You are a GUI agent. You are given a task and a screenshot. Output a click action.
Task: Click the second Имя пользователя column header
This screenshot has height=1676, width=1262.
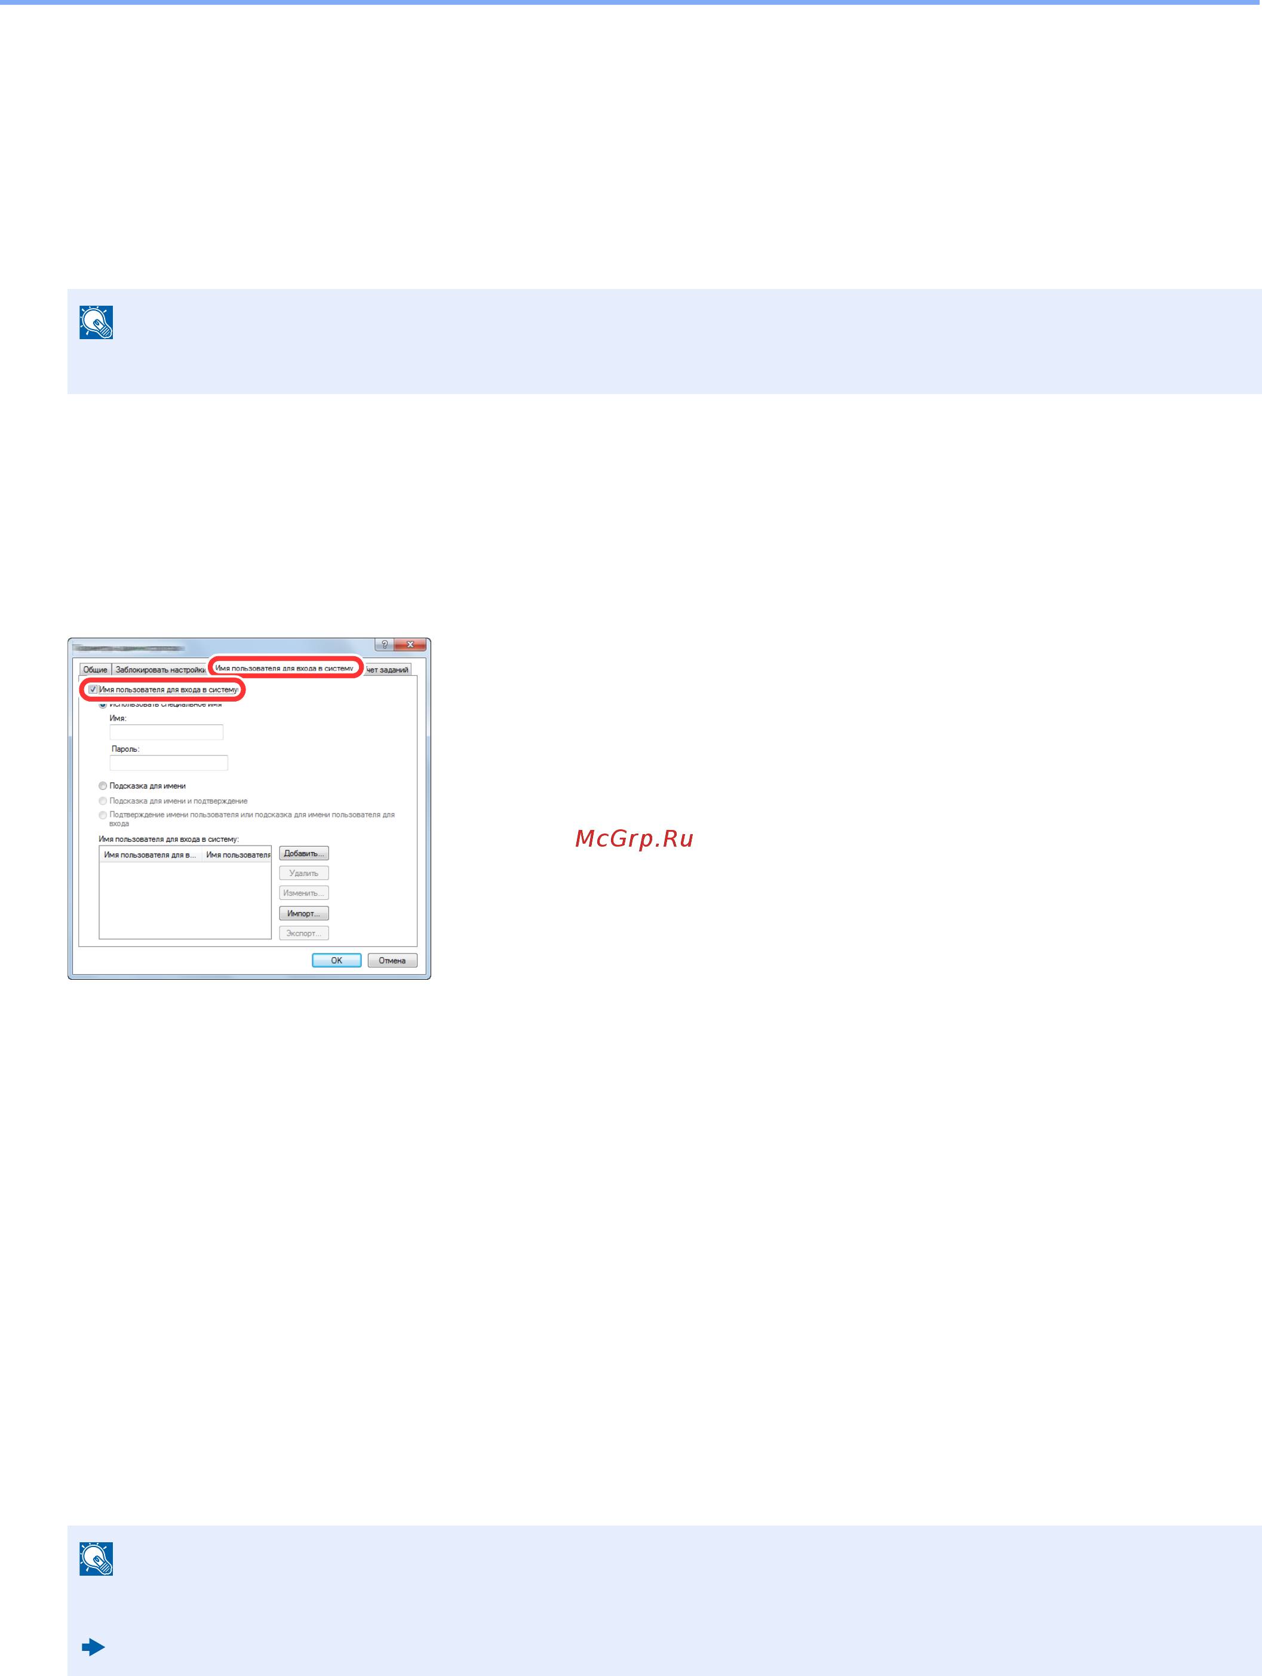coord(237,854)
